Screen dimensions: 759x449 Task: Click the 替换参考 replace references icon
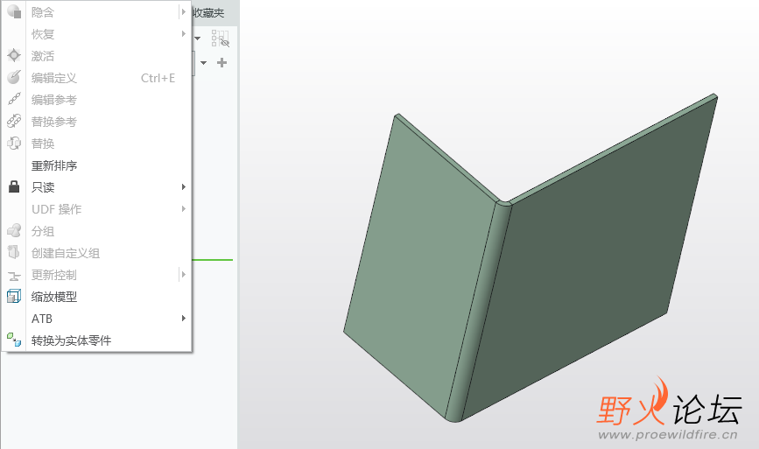click(14, 121)
